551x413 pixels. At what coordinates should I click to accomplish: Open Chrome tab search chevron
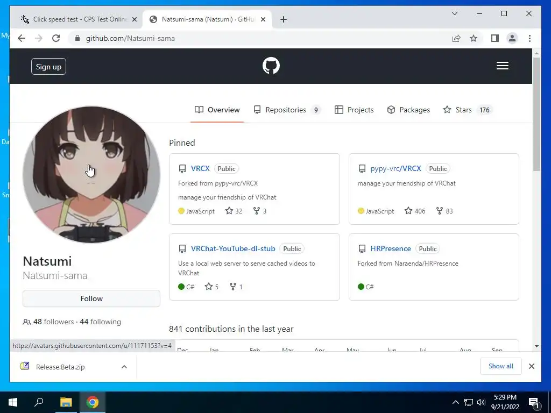tap(454, 13)
